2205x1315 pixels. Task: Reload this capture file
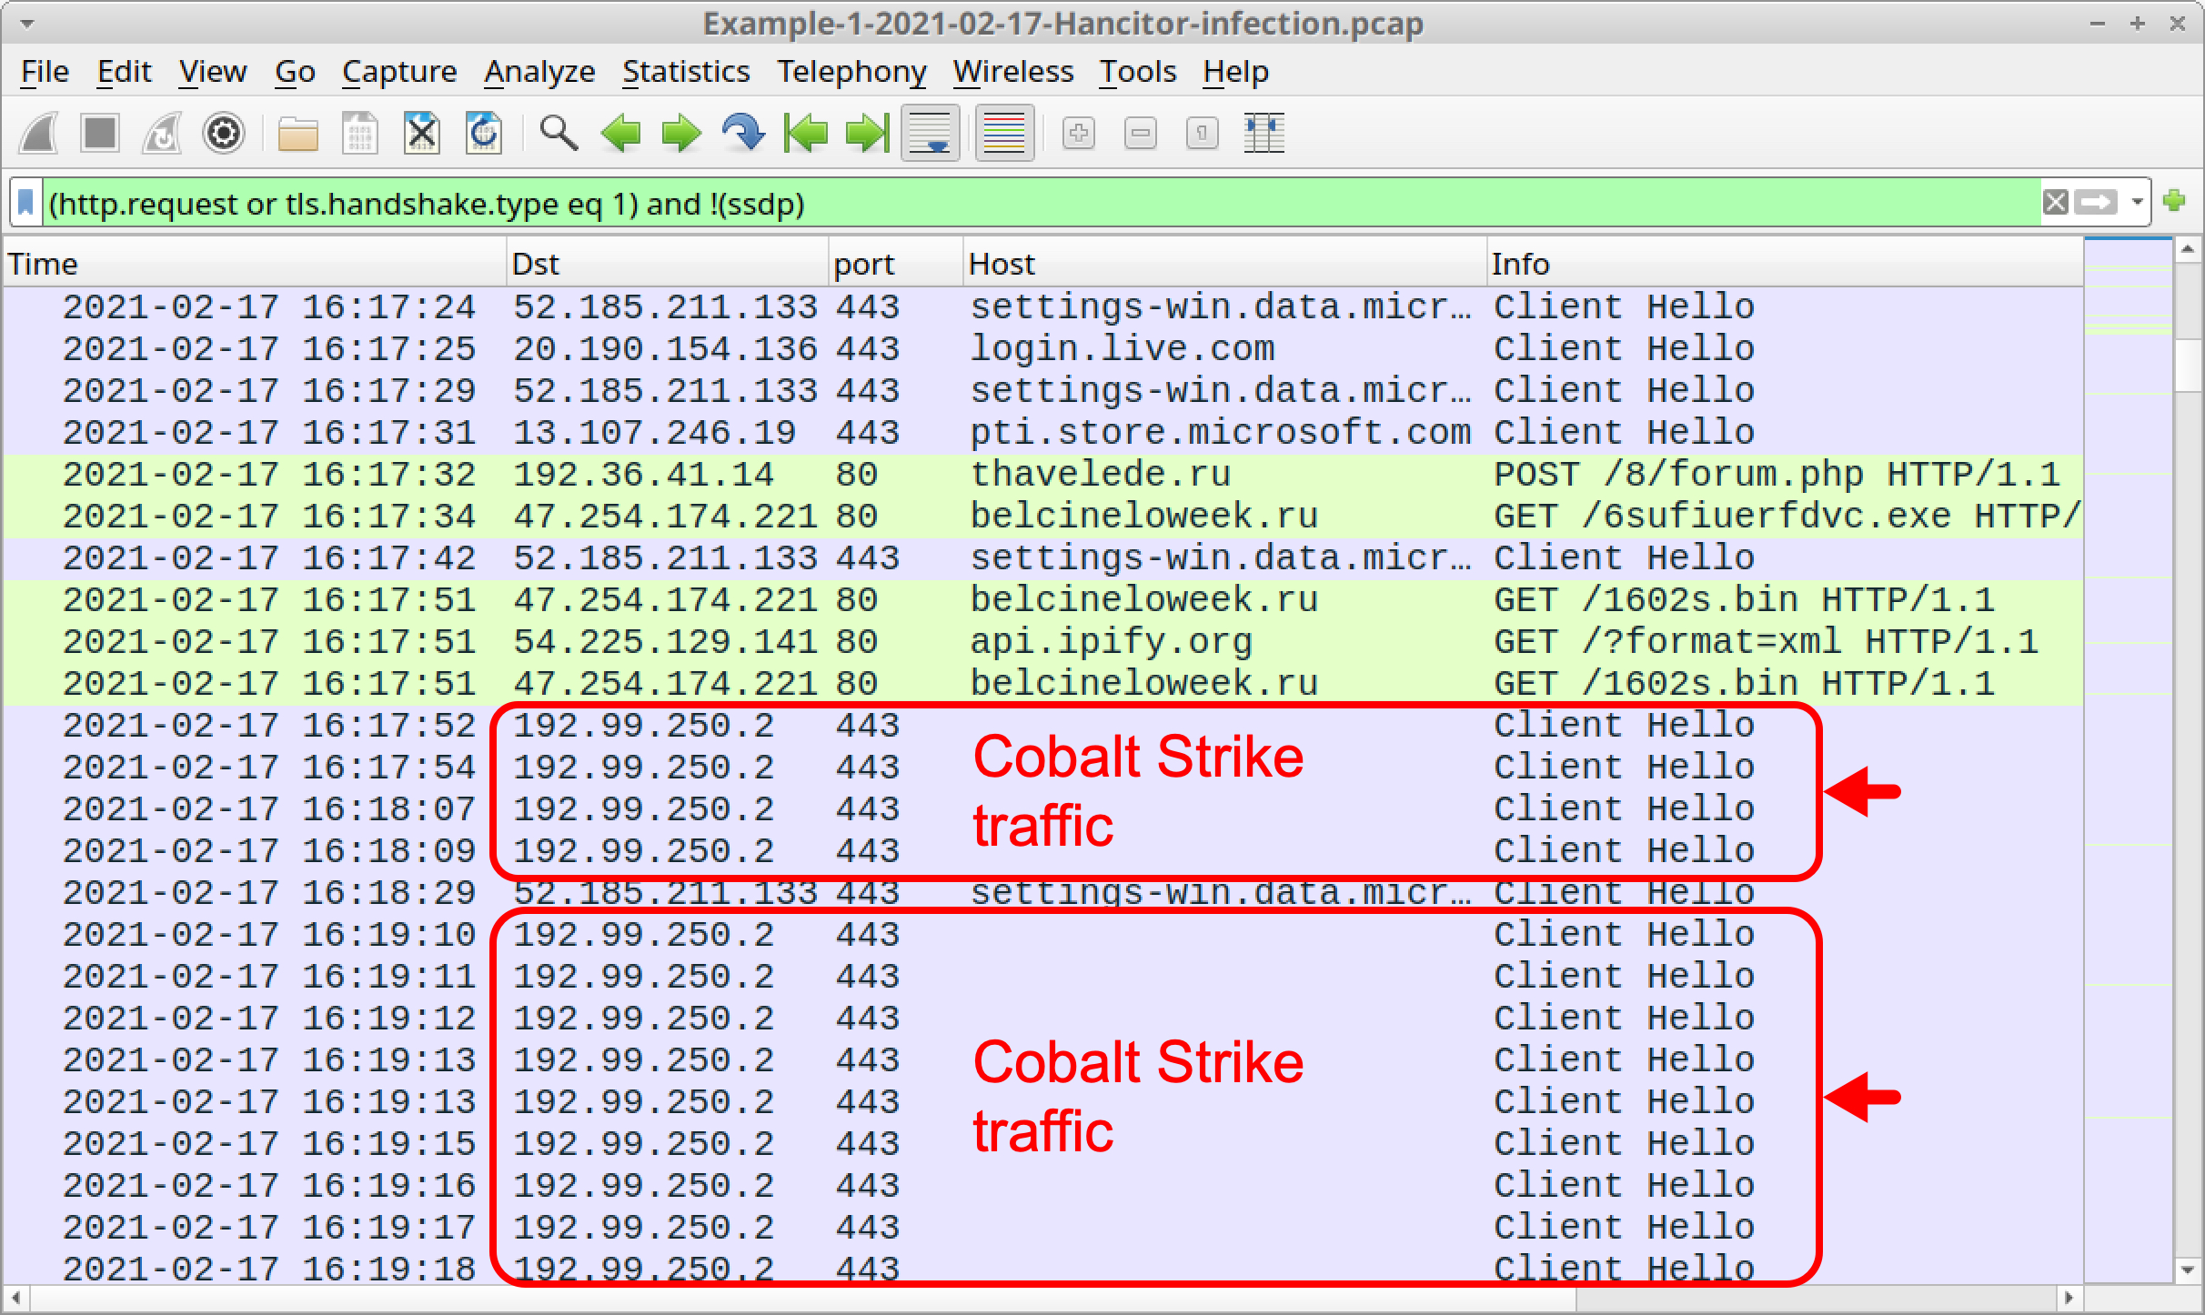point(484,134)
